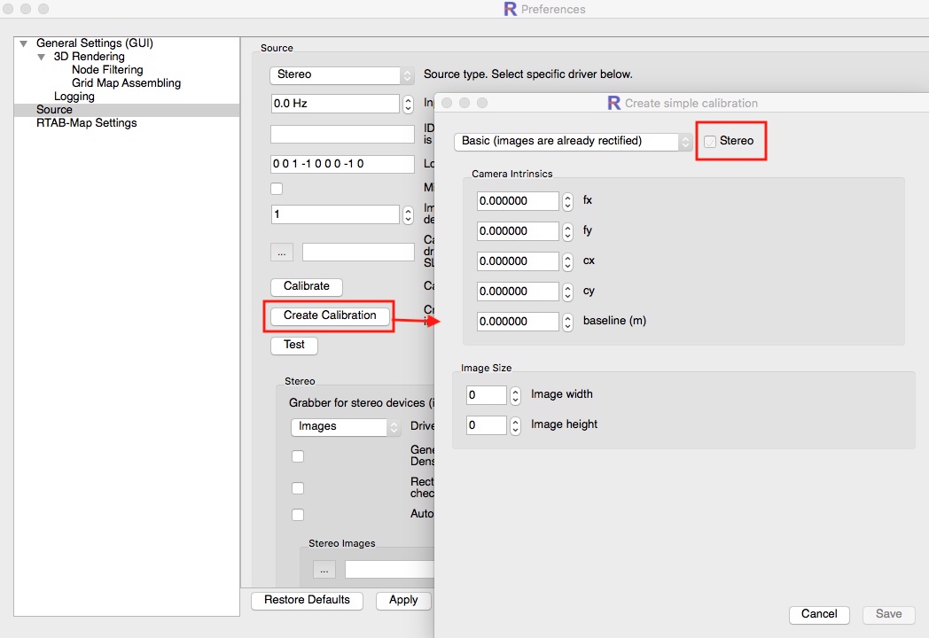Click the Create Calibration button

tap(330, 315)
